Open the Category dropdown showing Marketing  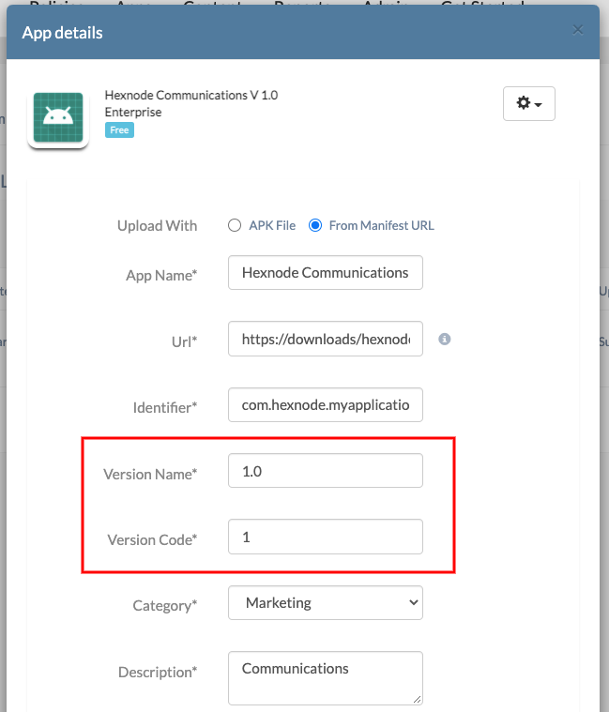[326, 602]
